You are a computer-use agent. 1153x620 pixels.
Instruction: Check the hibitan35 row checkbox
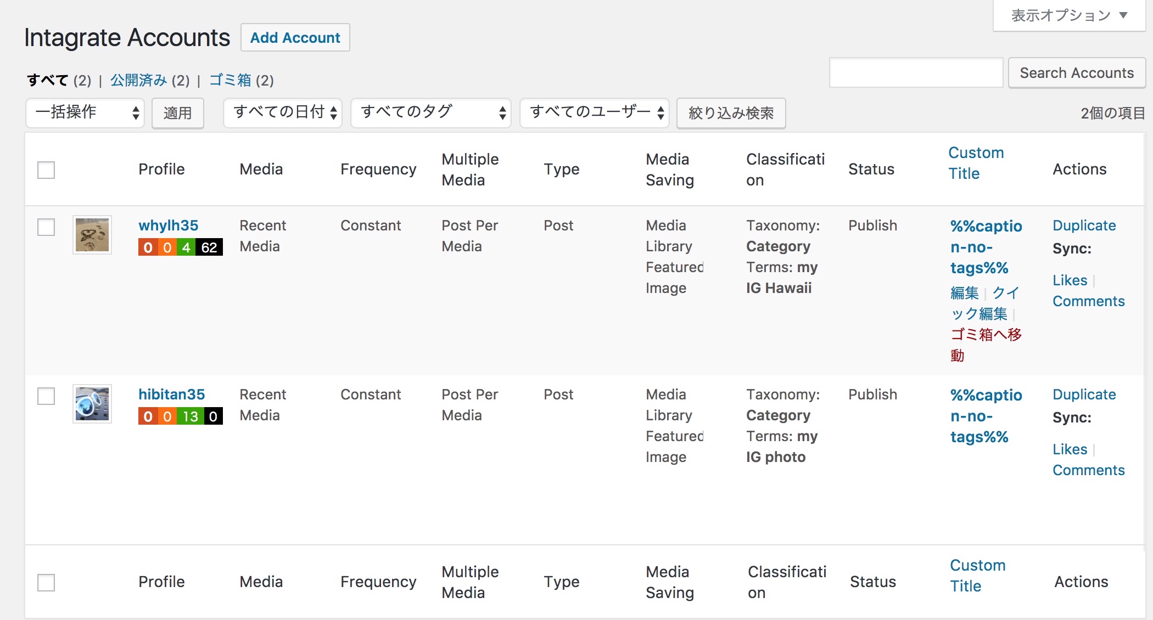pos(46,396)
